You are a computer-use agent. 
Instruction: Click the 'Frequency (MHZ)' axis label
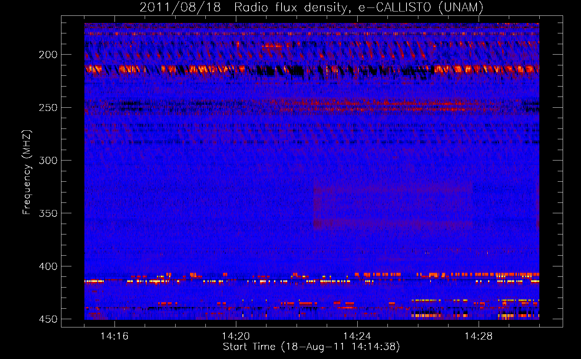click(x=27, y=172)
